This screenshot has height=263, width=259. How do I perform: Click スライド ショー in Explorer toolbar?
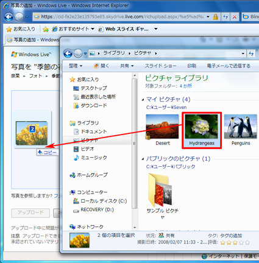pyautogui.click(x=160, y=66)
